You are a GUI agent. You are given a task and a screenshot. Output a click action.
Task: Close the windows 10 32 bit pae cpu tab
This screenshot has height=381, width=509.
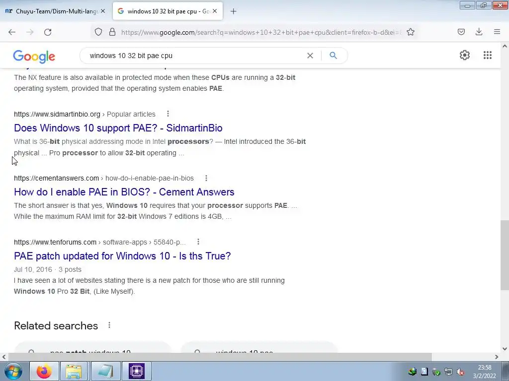(215, 11)
